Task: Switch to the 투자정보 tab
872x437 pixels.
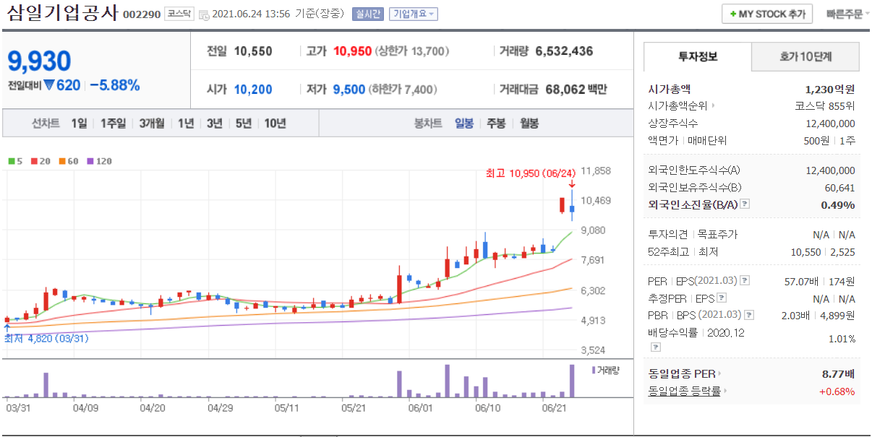Action: pos(697,56)
